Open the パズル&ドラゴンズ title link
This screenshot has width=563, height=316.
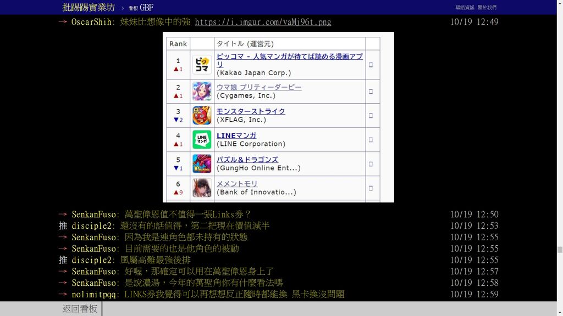247,160
